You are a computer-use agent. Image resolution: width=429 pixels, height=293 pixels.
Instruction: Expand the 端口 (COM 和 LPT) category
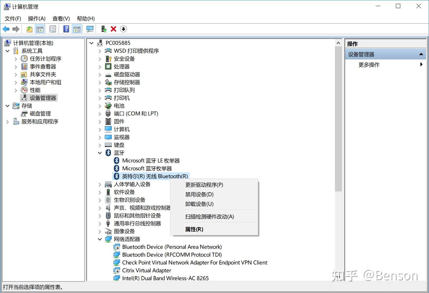[100, 114]
